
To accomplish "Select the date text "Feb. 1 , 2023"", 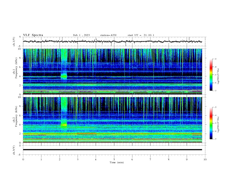I will [81, 35].
